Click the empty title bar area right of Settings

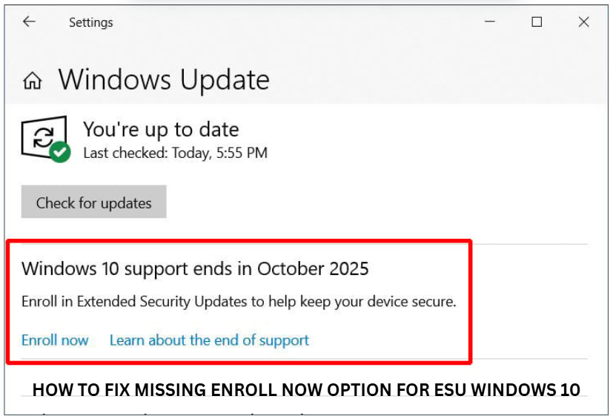click(296, 22)
